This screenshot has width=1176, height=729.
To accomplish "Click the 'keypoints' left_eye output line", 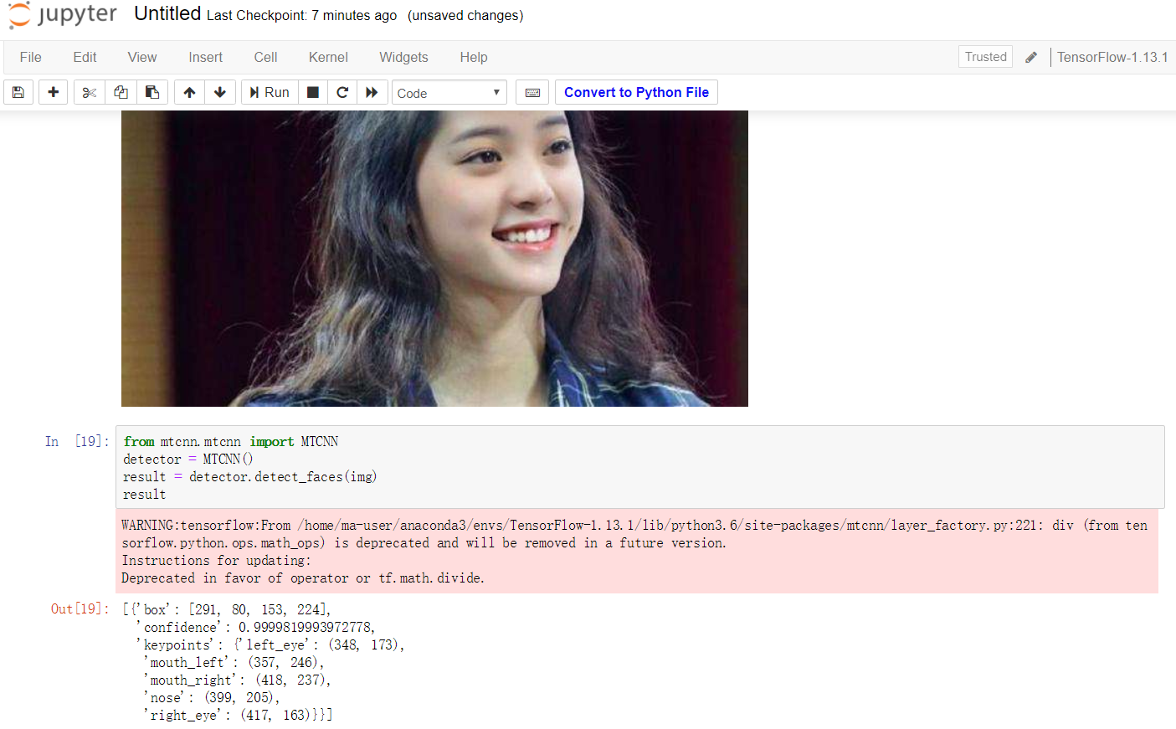I will point(270,644).
